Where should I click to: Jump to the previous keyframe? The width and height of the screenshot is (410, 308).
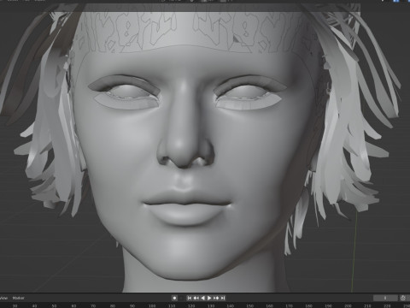click(196, 298)
